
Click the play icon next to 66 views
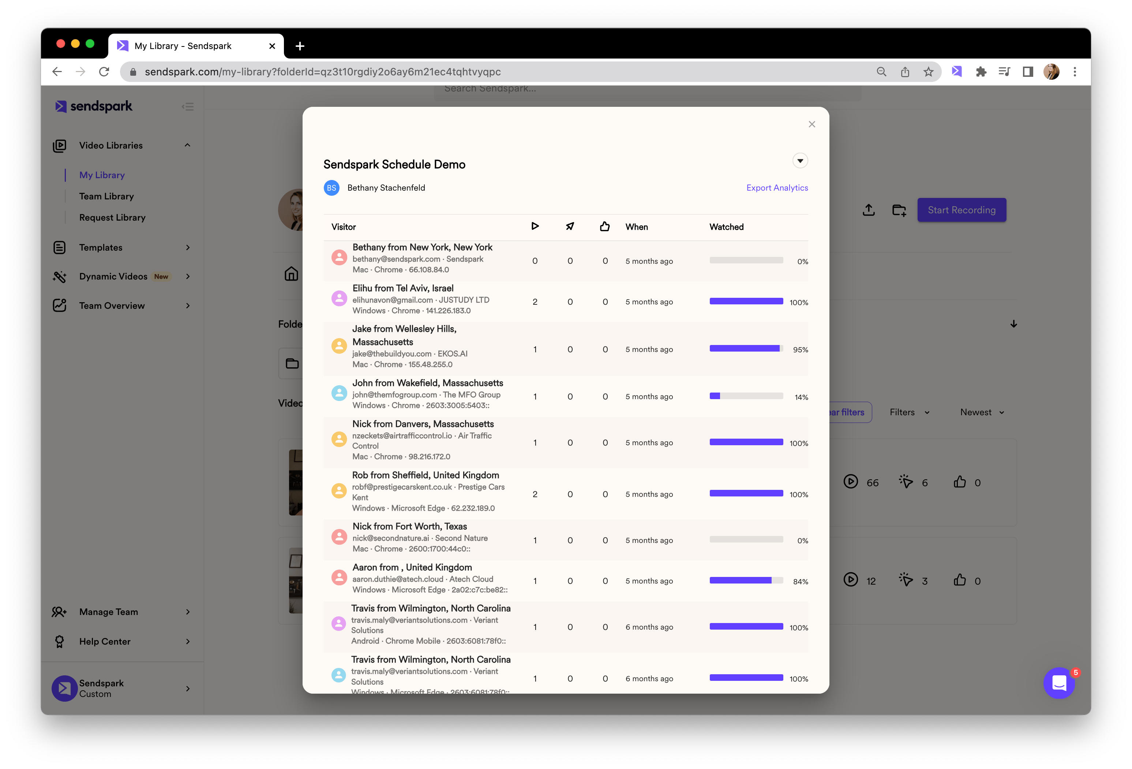(850, 482)
